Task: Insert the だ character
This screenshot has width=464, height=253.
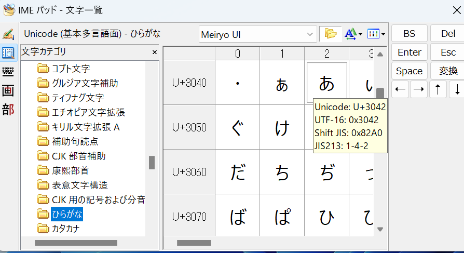Action: coord(238,172)
